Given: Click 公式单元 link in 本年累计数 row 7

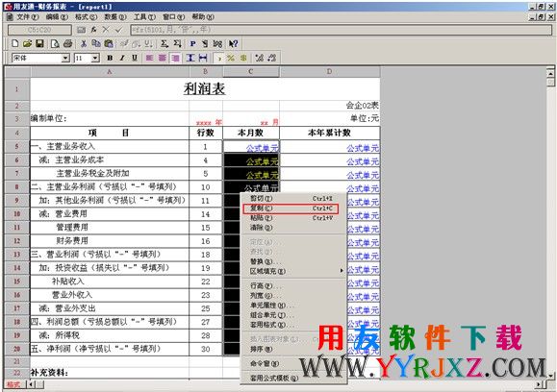Looking at the screenshot, I should [363, 175].
